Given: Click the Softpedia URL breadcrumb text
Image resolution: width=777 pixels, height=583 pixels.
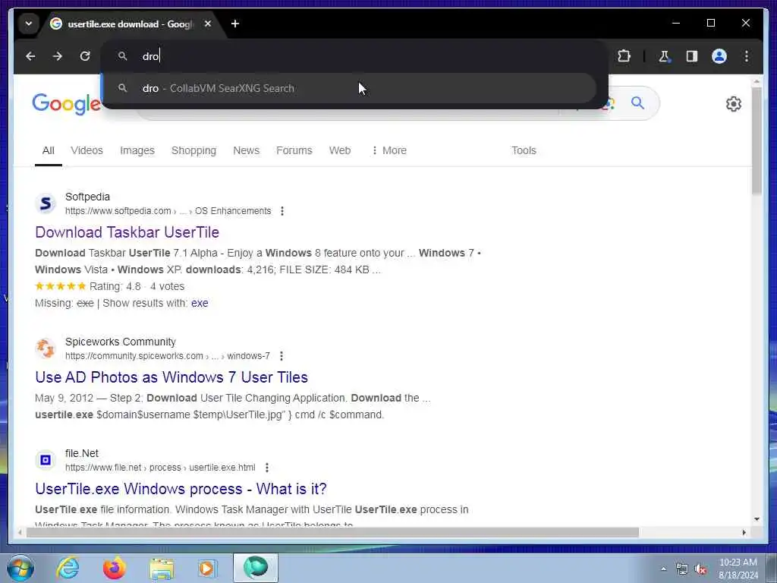Looking at the screenshot, I should coord(168,211).
